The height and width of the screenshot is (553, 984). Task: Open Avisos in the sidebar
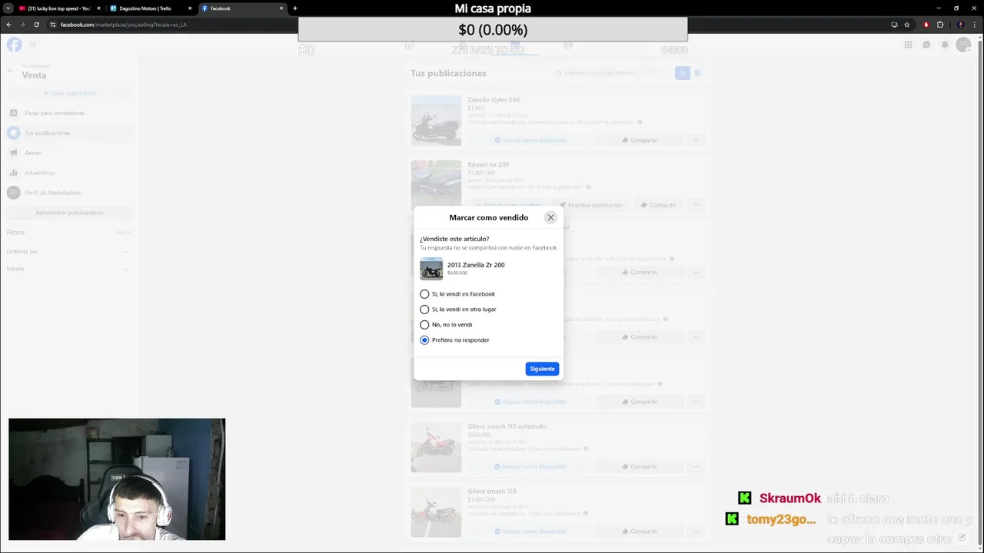tap(69, 153)
